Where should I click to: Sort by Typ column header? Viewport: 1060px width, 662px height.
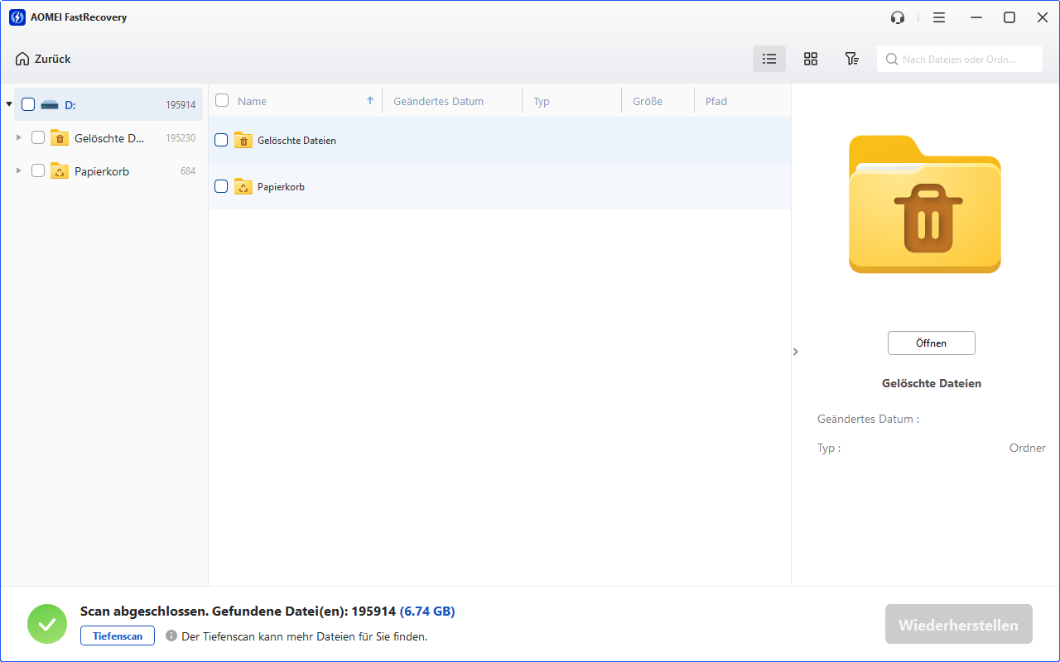542,101
